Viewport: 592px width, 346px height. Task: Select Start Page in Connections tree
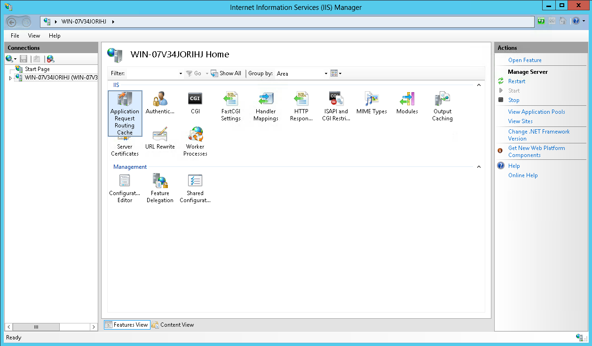37,69
